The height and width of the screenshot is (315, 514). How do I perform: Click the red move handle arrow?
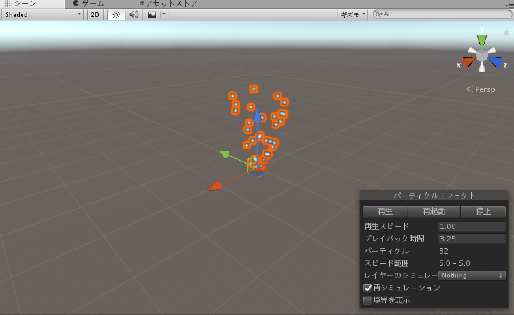(x=214, y=186)
